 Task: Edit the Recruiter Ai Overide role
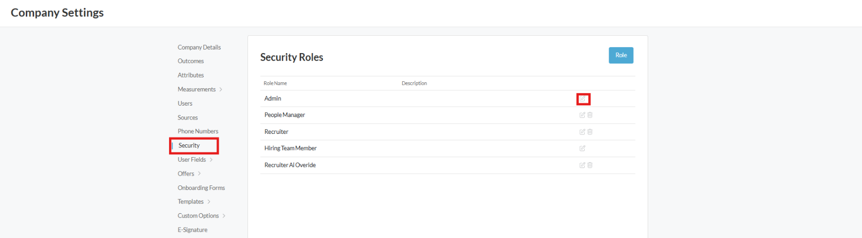coord(582,165)
